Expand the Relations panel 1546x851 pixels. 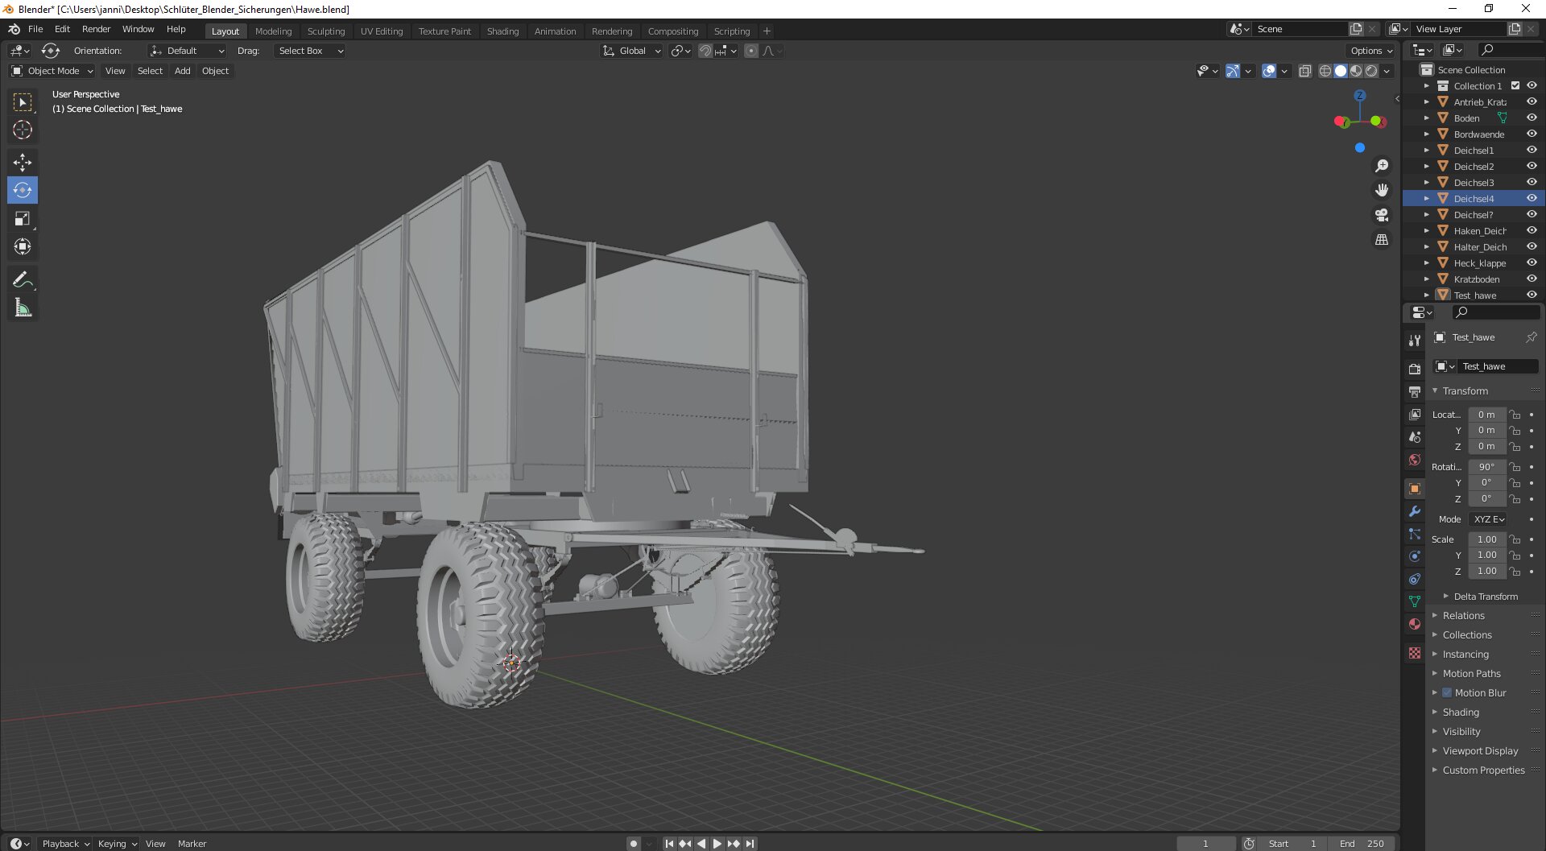tap(1463, 615)
